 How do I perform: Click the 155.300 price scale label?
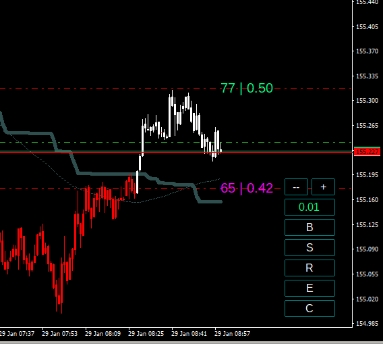coord(367,101)
